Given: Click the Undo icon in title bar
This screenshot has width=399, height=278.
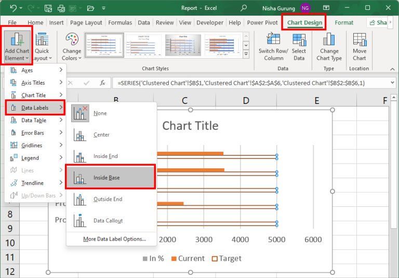Looking at the screenshot, I should (x=13, y=8).
